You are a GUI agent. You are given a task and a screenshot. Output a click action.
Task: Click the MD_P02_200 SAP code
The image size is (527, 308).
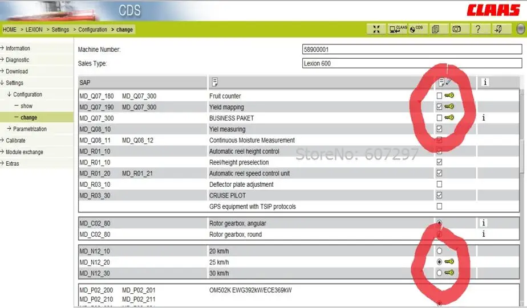tap(96, 290)
